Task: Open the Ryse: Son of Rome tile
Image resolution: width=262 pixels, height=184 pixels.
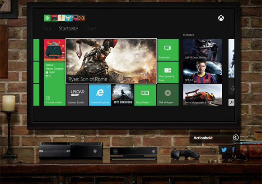Action: pyautogui.click(x=111, y=61)
